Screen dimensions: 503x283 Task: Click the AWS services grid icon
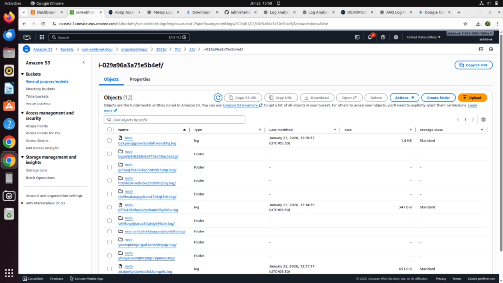[x=42, y=37]
